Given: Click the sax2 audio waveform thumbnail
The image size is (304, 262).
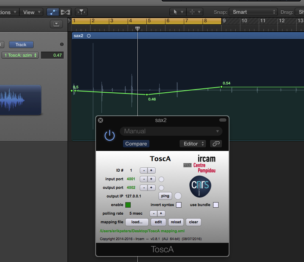Looking at the screenshot, I should click(x=20, y=100).
